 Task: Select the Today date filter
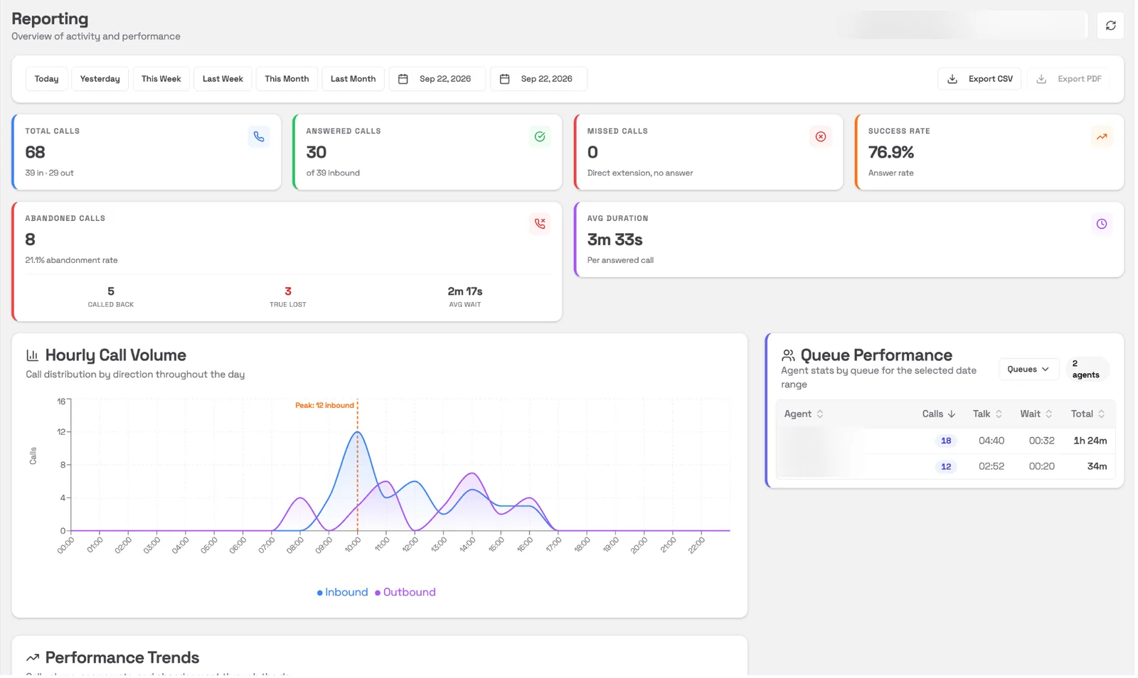[47, 79]
